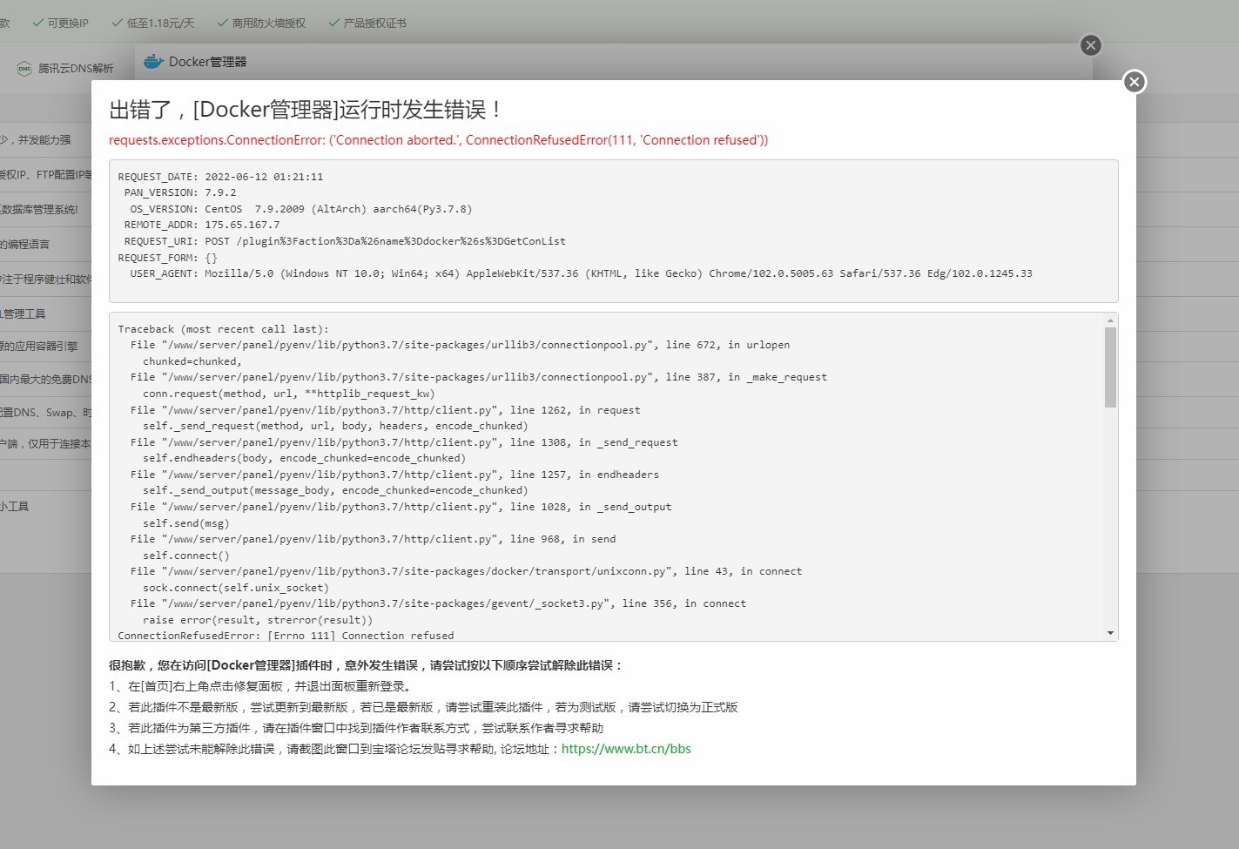Click the traceback scrollbar thumb
The height and width of the screenshot is (849, 1239).
click(1110, 367)
